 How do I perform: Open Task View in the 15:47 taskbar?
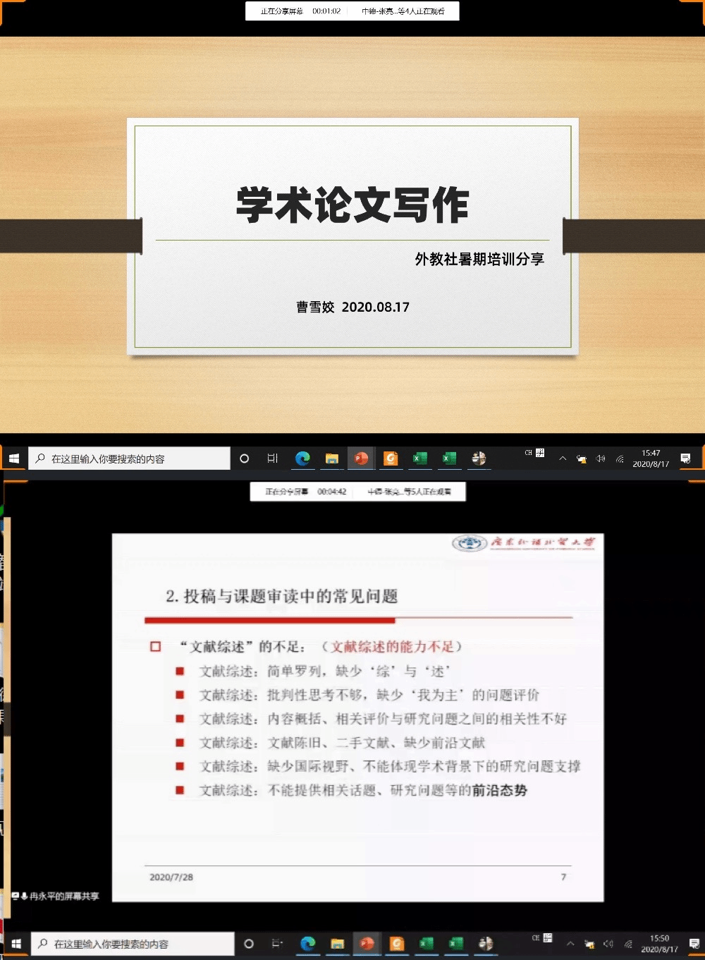tap(273, 458)
